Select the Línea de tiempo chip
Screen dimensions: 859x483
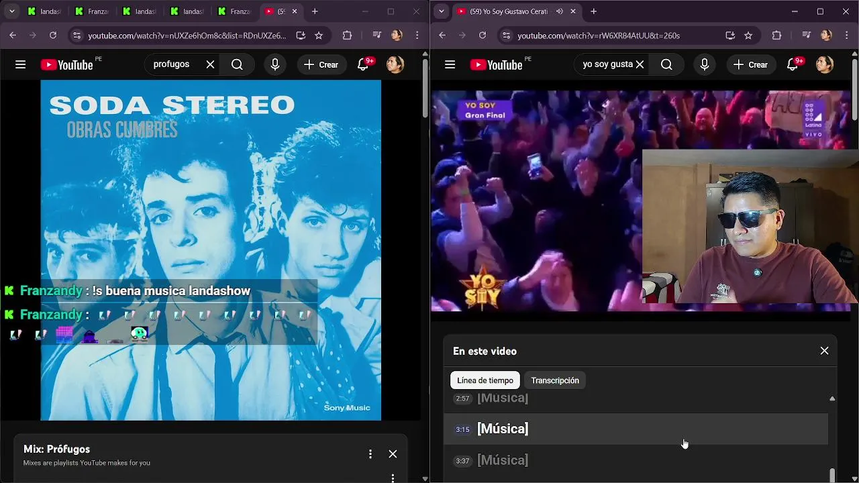click(x=485, y=380)
